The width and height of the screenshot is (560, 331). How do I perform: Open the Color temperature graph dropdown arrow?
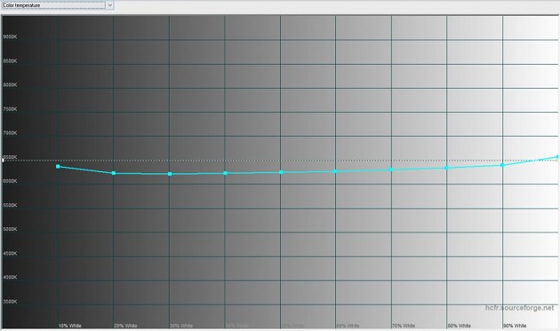110,6
